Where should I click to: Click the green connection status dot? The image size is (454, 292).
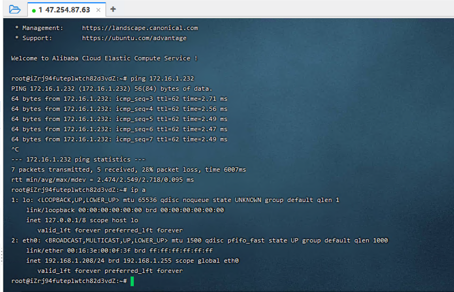pyautogui.click(x=34, y=10)
